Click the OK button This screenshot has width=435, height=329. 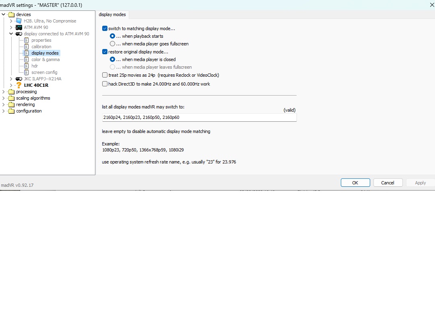(355, 182)
